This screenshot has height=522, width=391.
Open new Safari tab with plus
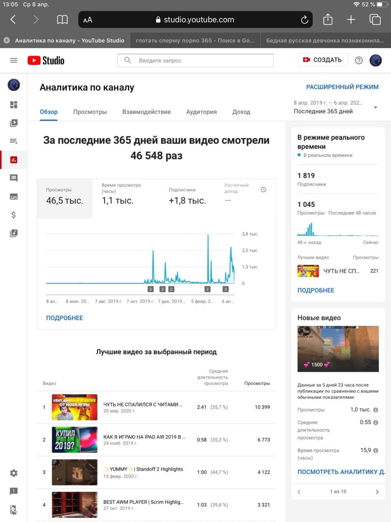click(x=351, y=20)
